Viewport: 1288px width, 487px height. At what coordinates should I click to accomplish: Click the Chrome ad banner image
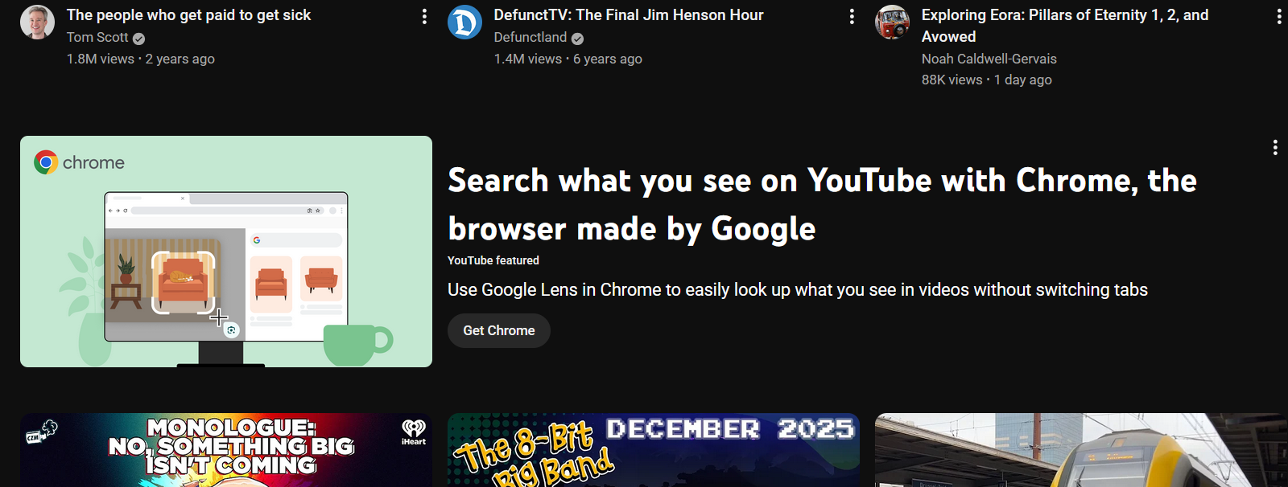[x=226, y=252]
